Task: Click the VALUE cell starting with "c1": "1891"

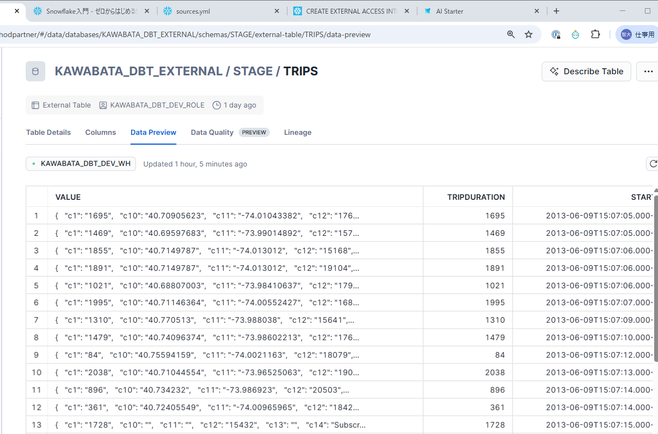Action: point(235,268)
